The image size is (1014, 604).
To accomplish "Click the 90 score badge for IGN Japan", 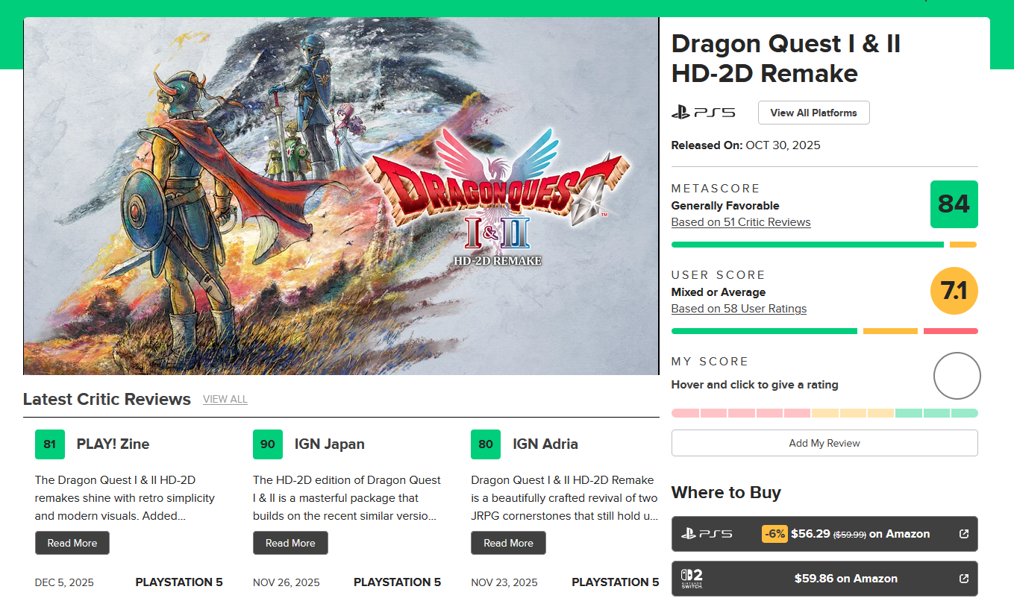I will pyautogui.click(x=268, y=444).
